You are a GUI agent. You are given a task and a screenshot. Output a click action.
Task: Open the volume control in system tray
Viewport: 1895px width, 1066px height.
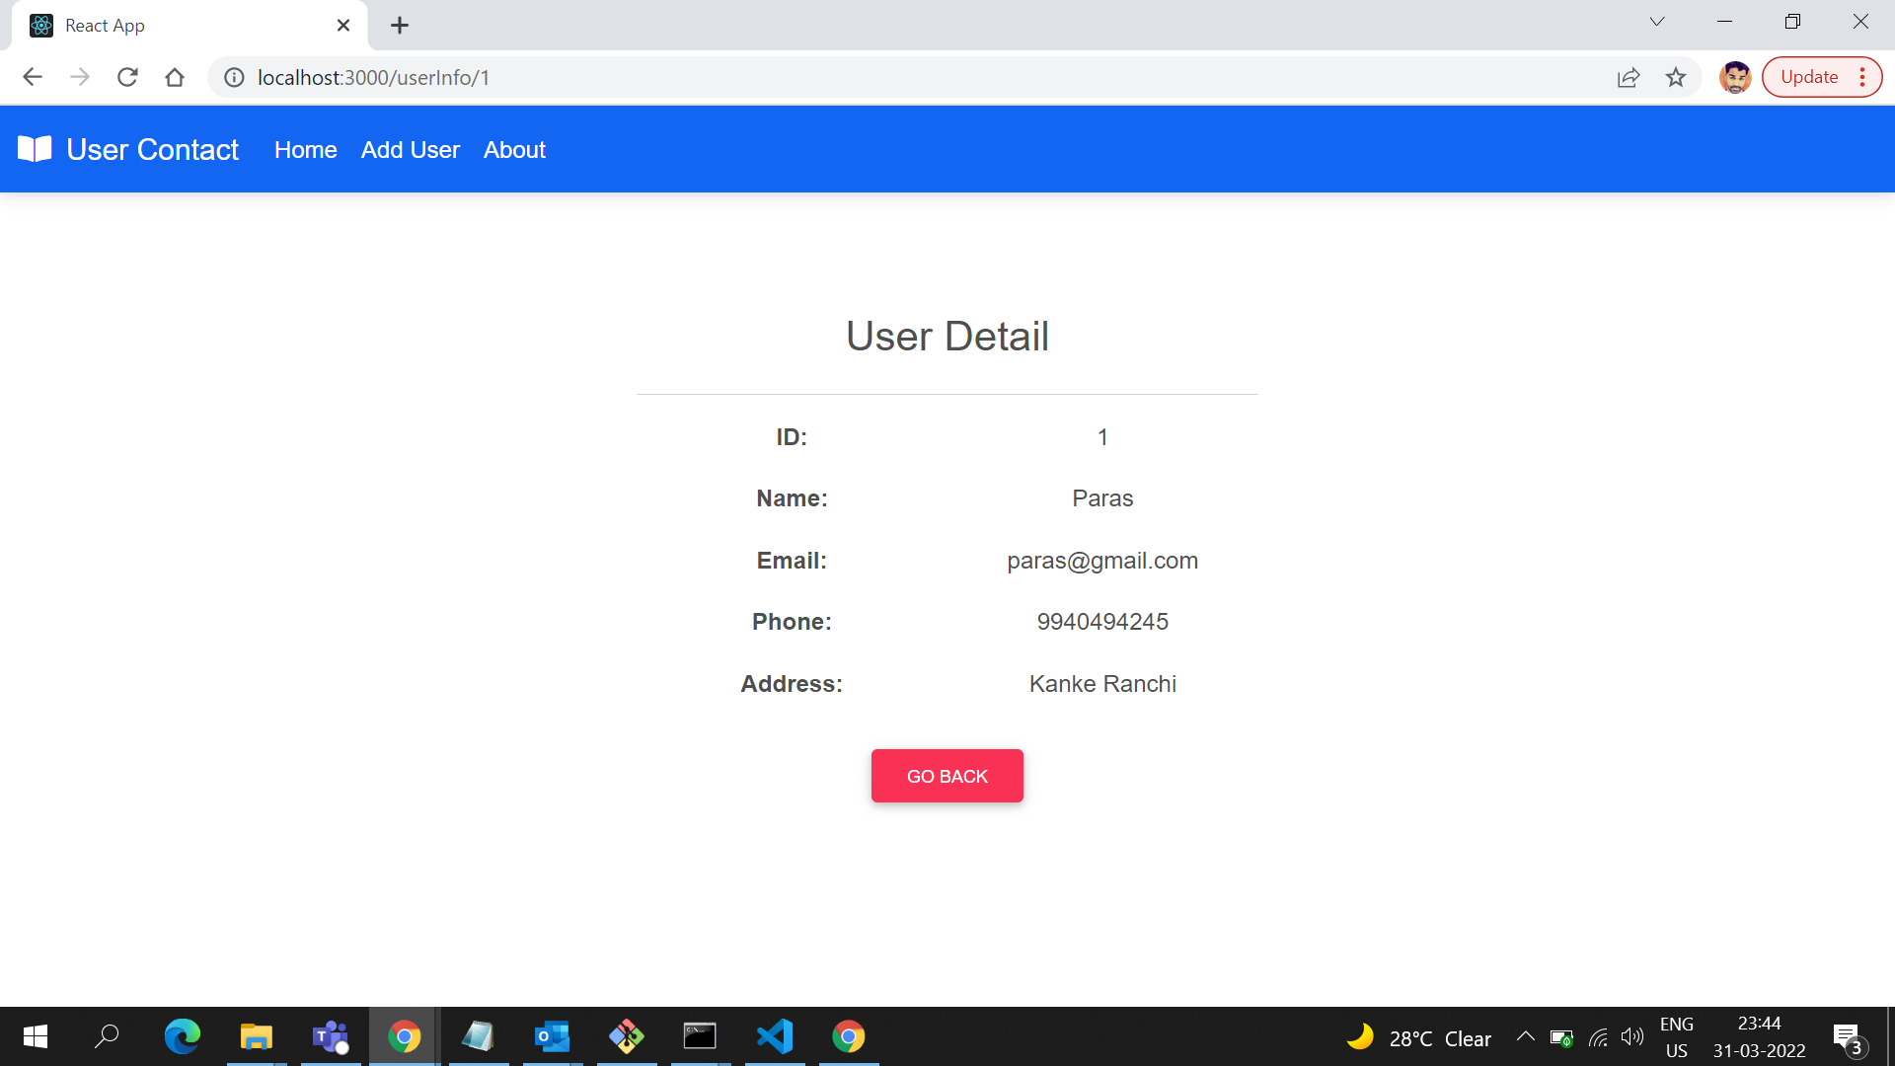1630,1036
